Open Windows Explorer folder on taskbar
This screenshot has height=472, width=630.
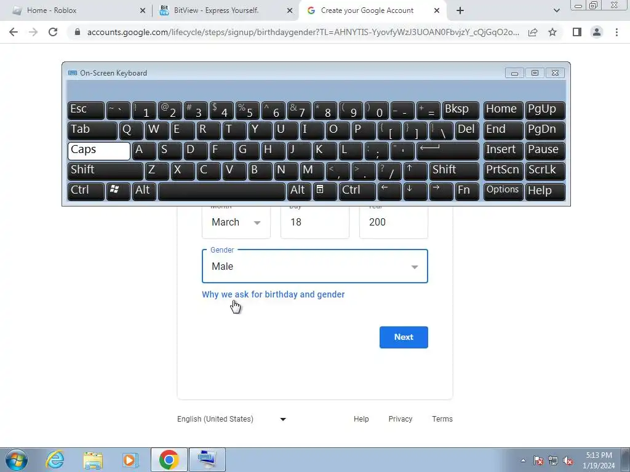click(x=93, y=460)
